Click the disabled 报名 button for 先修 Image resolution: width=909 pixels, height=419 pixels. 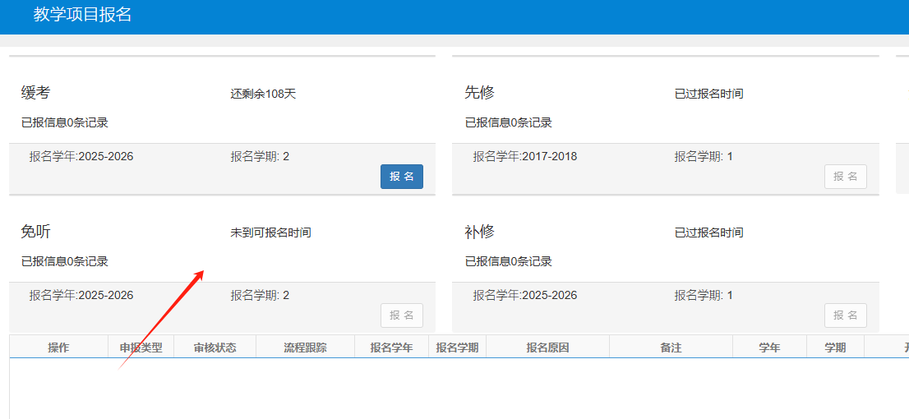click(845, 177)
